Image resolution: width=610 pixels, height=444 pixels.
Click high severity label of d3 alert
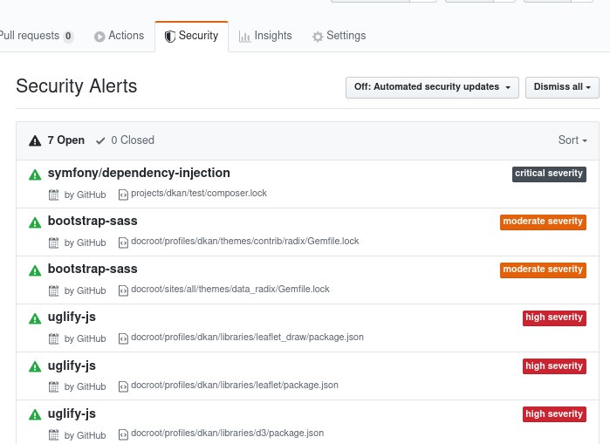554,414
